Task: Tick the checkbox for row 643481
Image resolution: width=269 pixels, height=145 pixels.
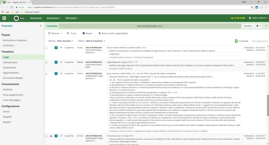Action: (x=46, y=48)
